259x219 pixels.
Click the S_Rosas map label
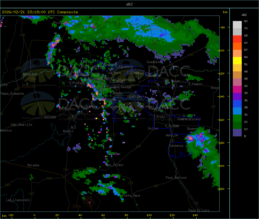[x=116, y=93]
